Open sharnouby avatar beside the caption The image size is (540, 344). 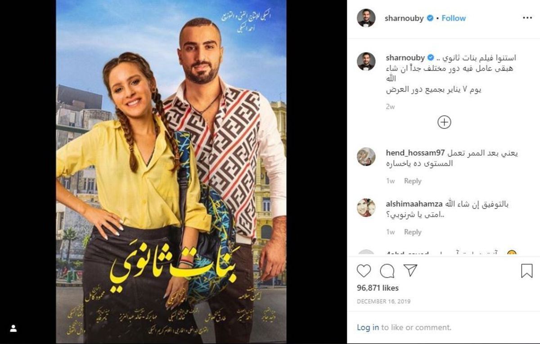tap(366, 62)
